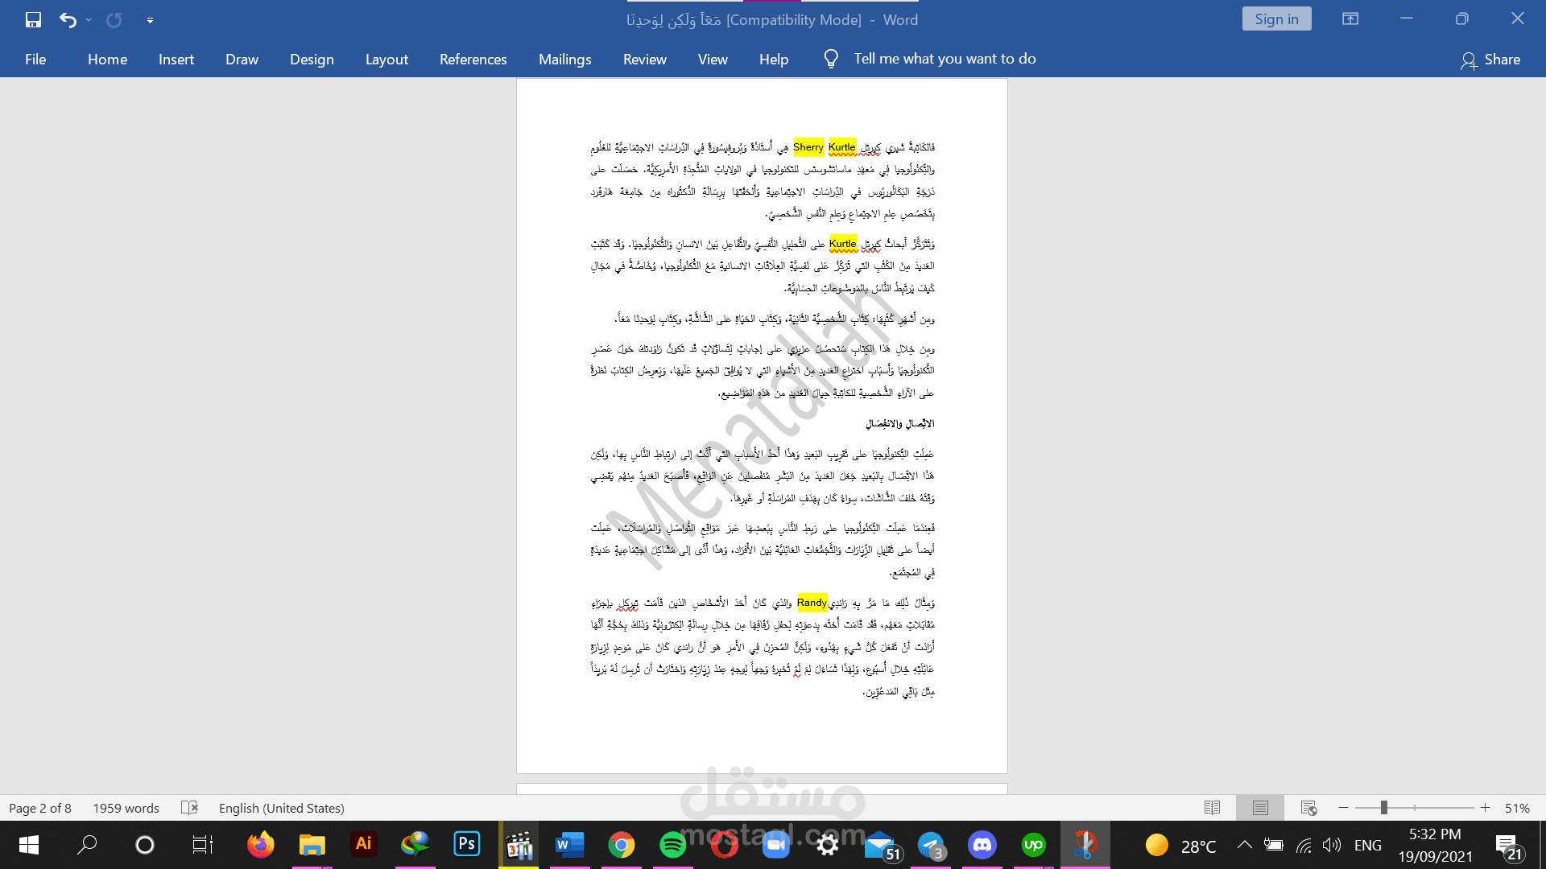This screenshot has width=1546, height=869.
Task: Switch to Print Layout view
Action: 1260,807
